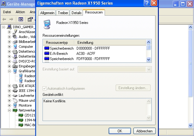
Task: Click the Computer category icon
Action: [x=15, y=47]
